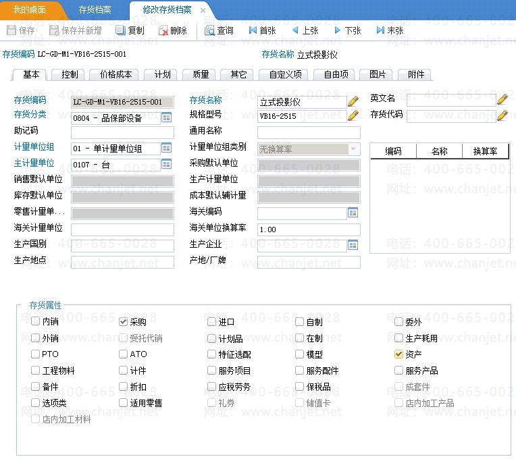Go to first record (首张)
The height and width of the screenshot is (459, 516).
pyautogui.click(x=253, y=30)
